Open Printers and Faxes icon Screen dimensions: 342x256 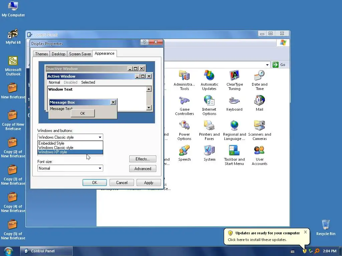coord(209,130)
